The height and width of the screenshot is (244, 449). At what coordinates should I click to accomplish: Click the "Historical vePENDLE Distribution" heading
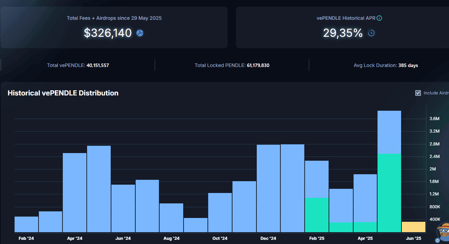tap(63, 93)
